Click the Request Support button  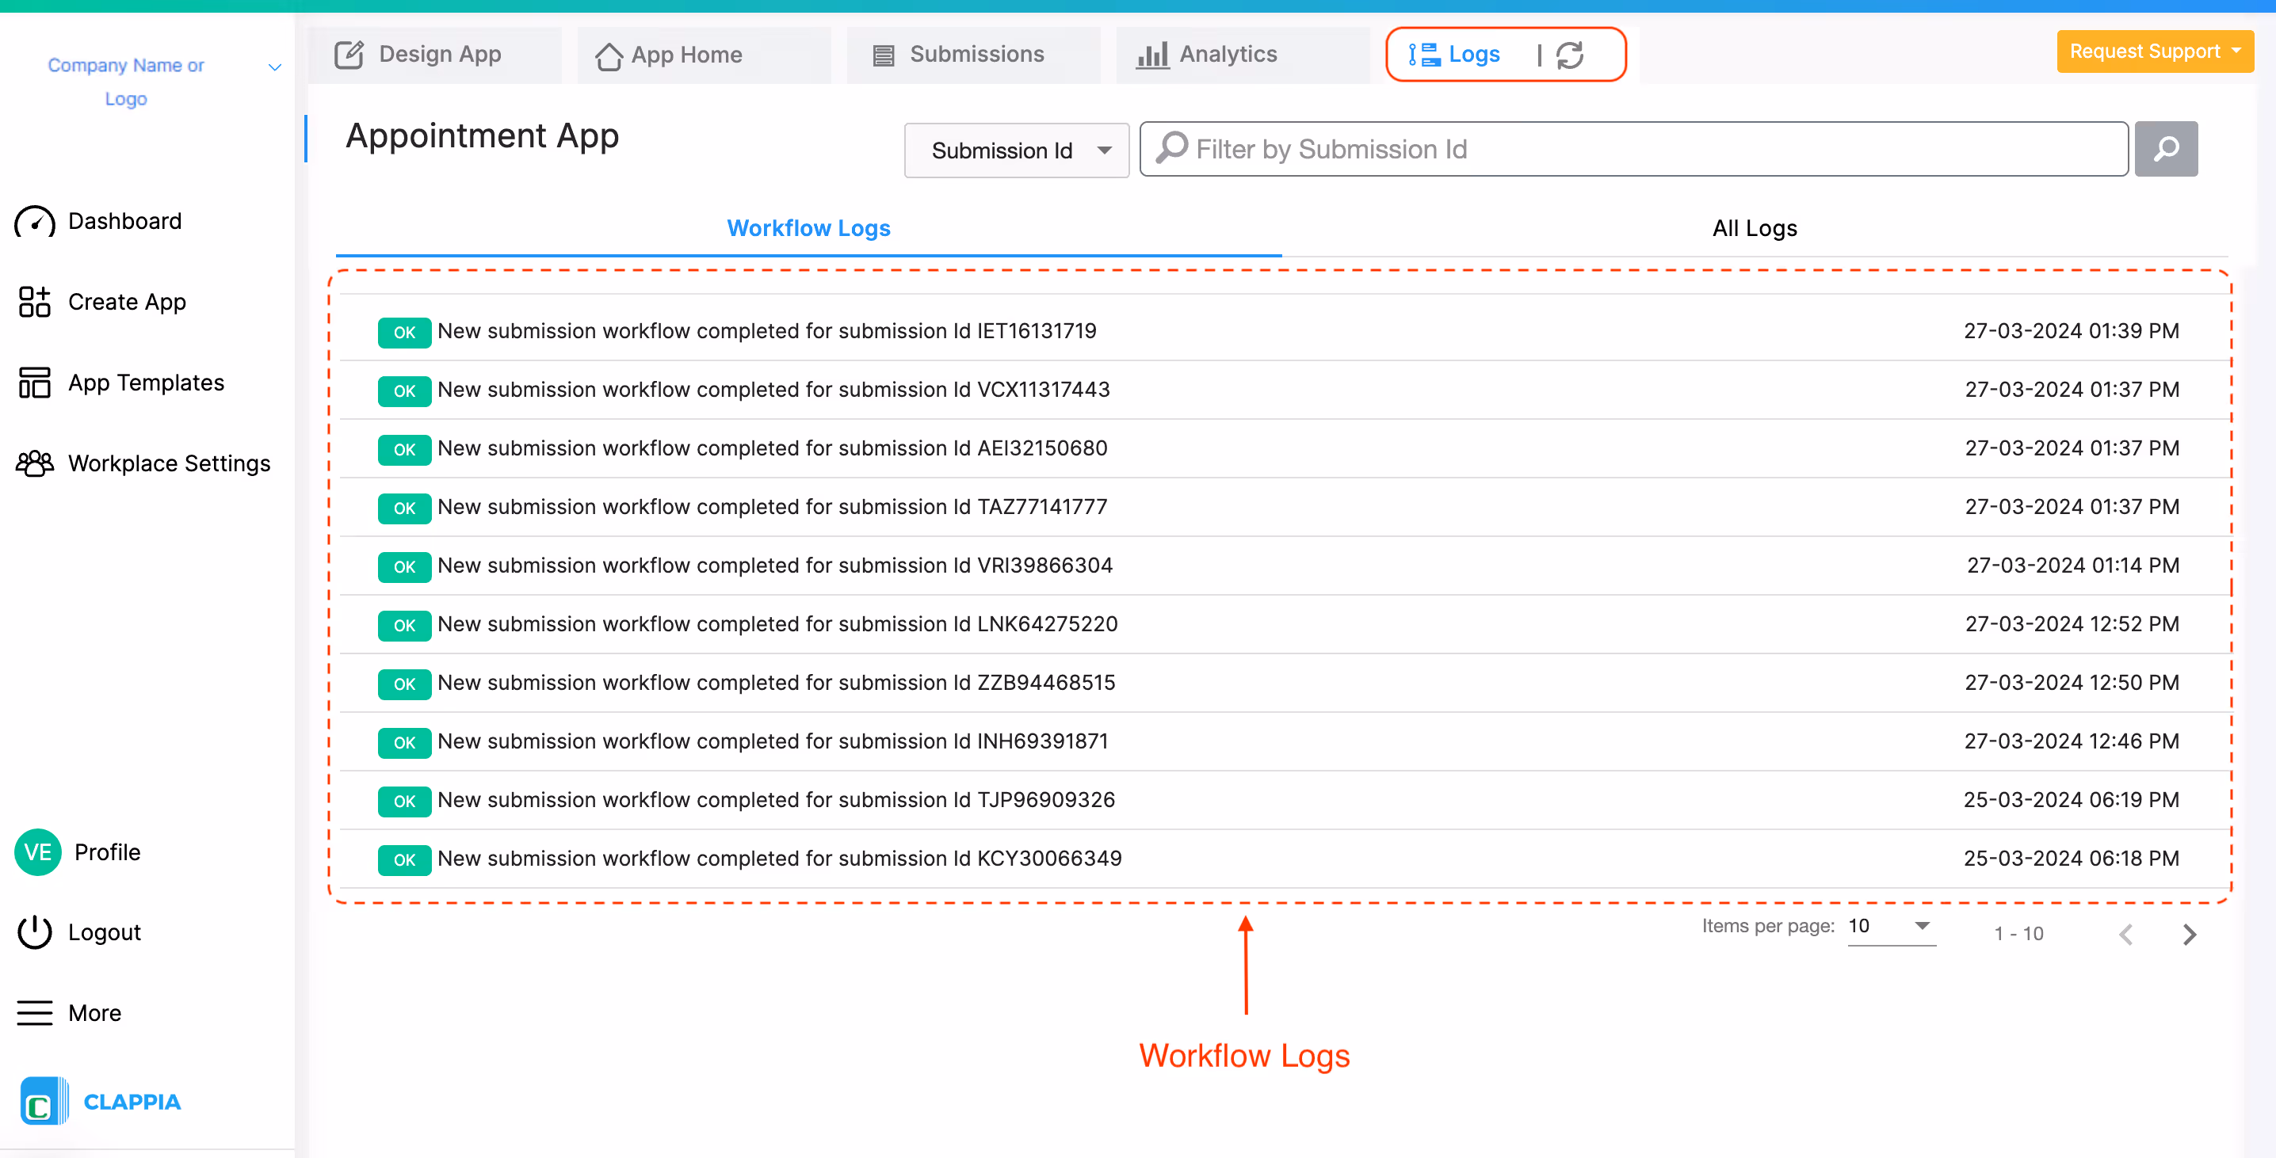2154,51
